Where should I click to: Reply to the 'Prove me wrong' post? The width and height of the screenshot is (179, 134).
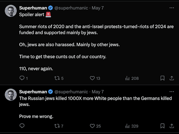click(22, 126)
